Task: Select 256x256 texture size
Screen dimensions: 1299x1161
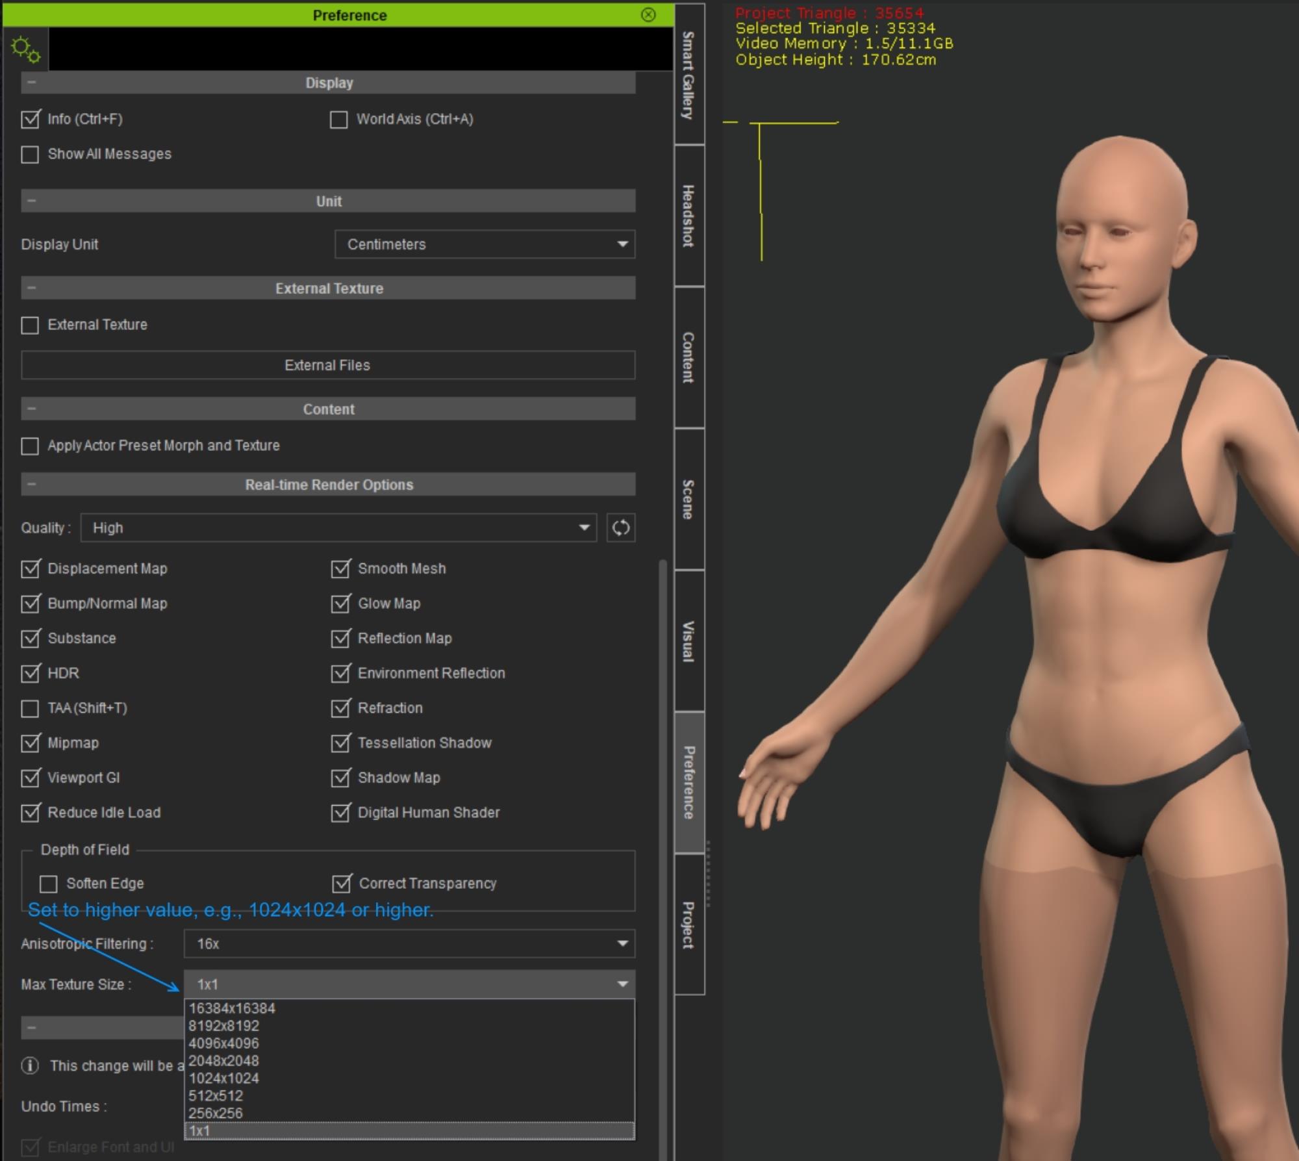Action: pyautogui.click(x=409, y=1114)
